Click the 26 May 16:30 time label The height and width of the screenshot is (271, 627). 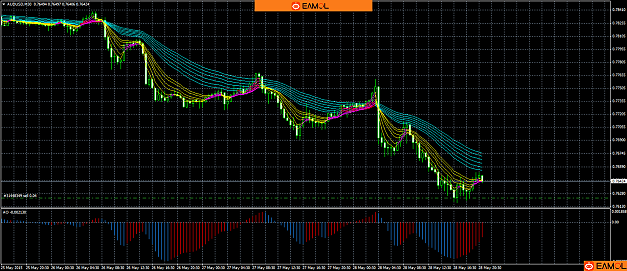click(x=163, y=268)
